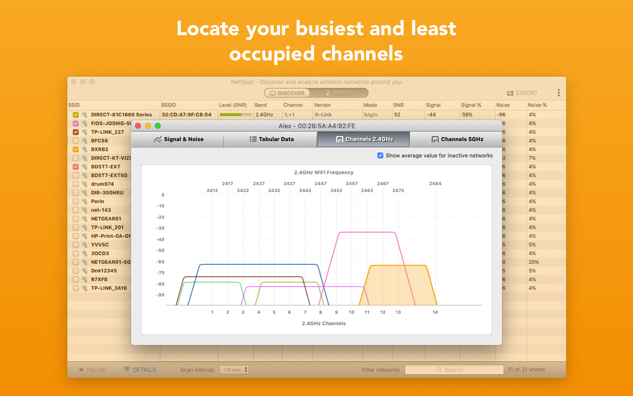The height and width of the screenshot is (396, 633).
Task: Click the Wi-Fi icon beside Perin
Action: pyautogui.click(x=85, y=201)
